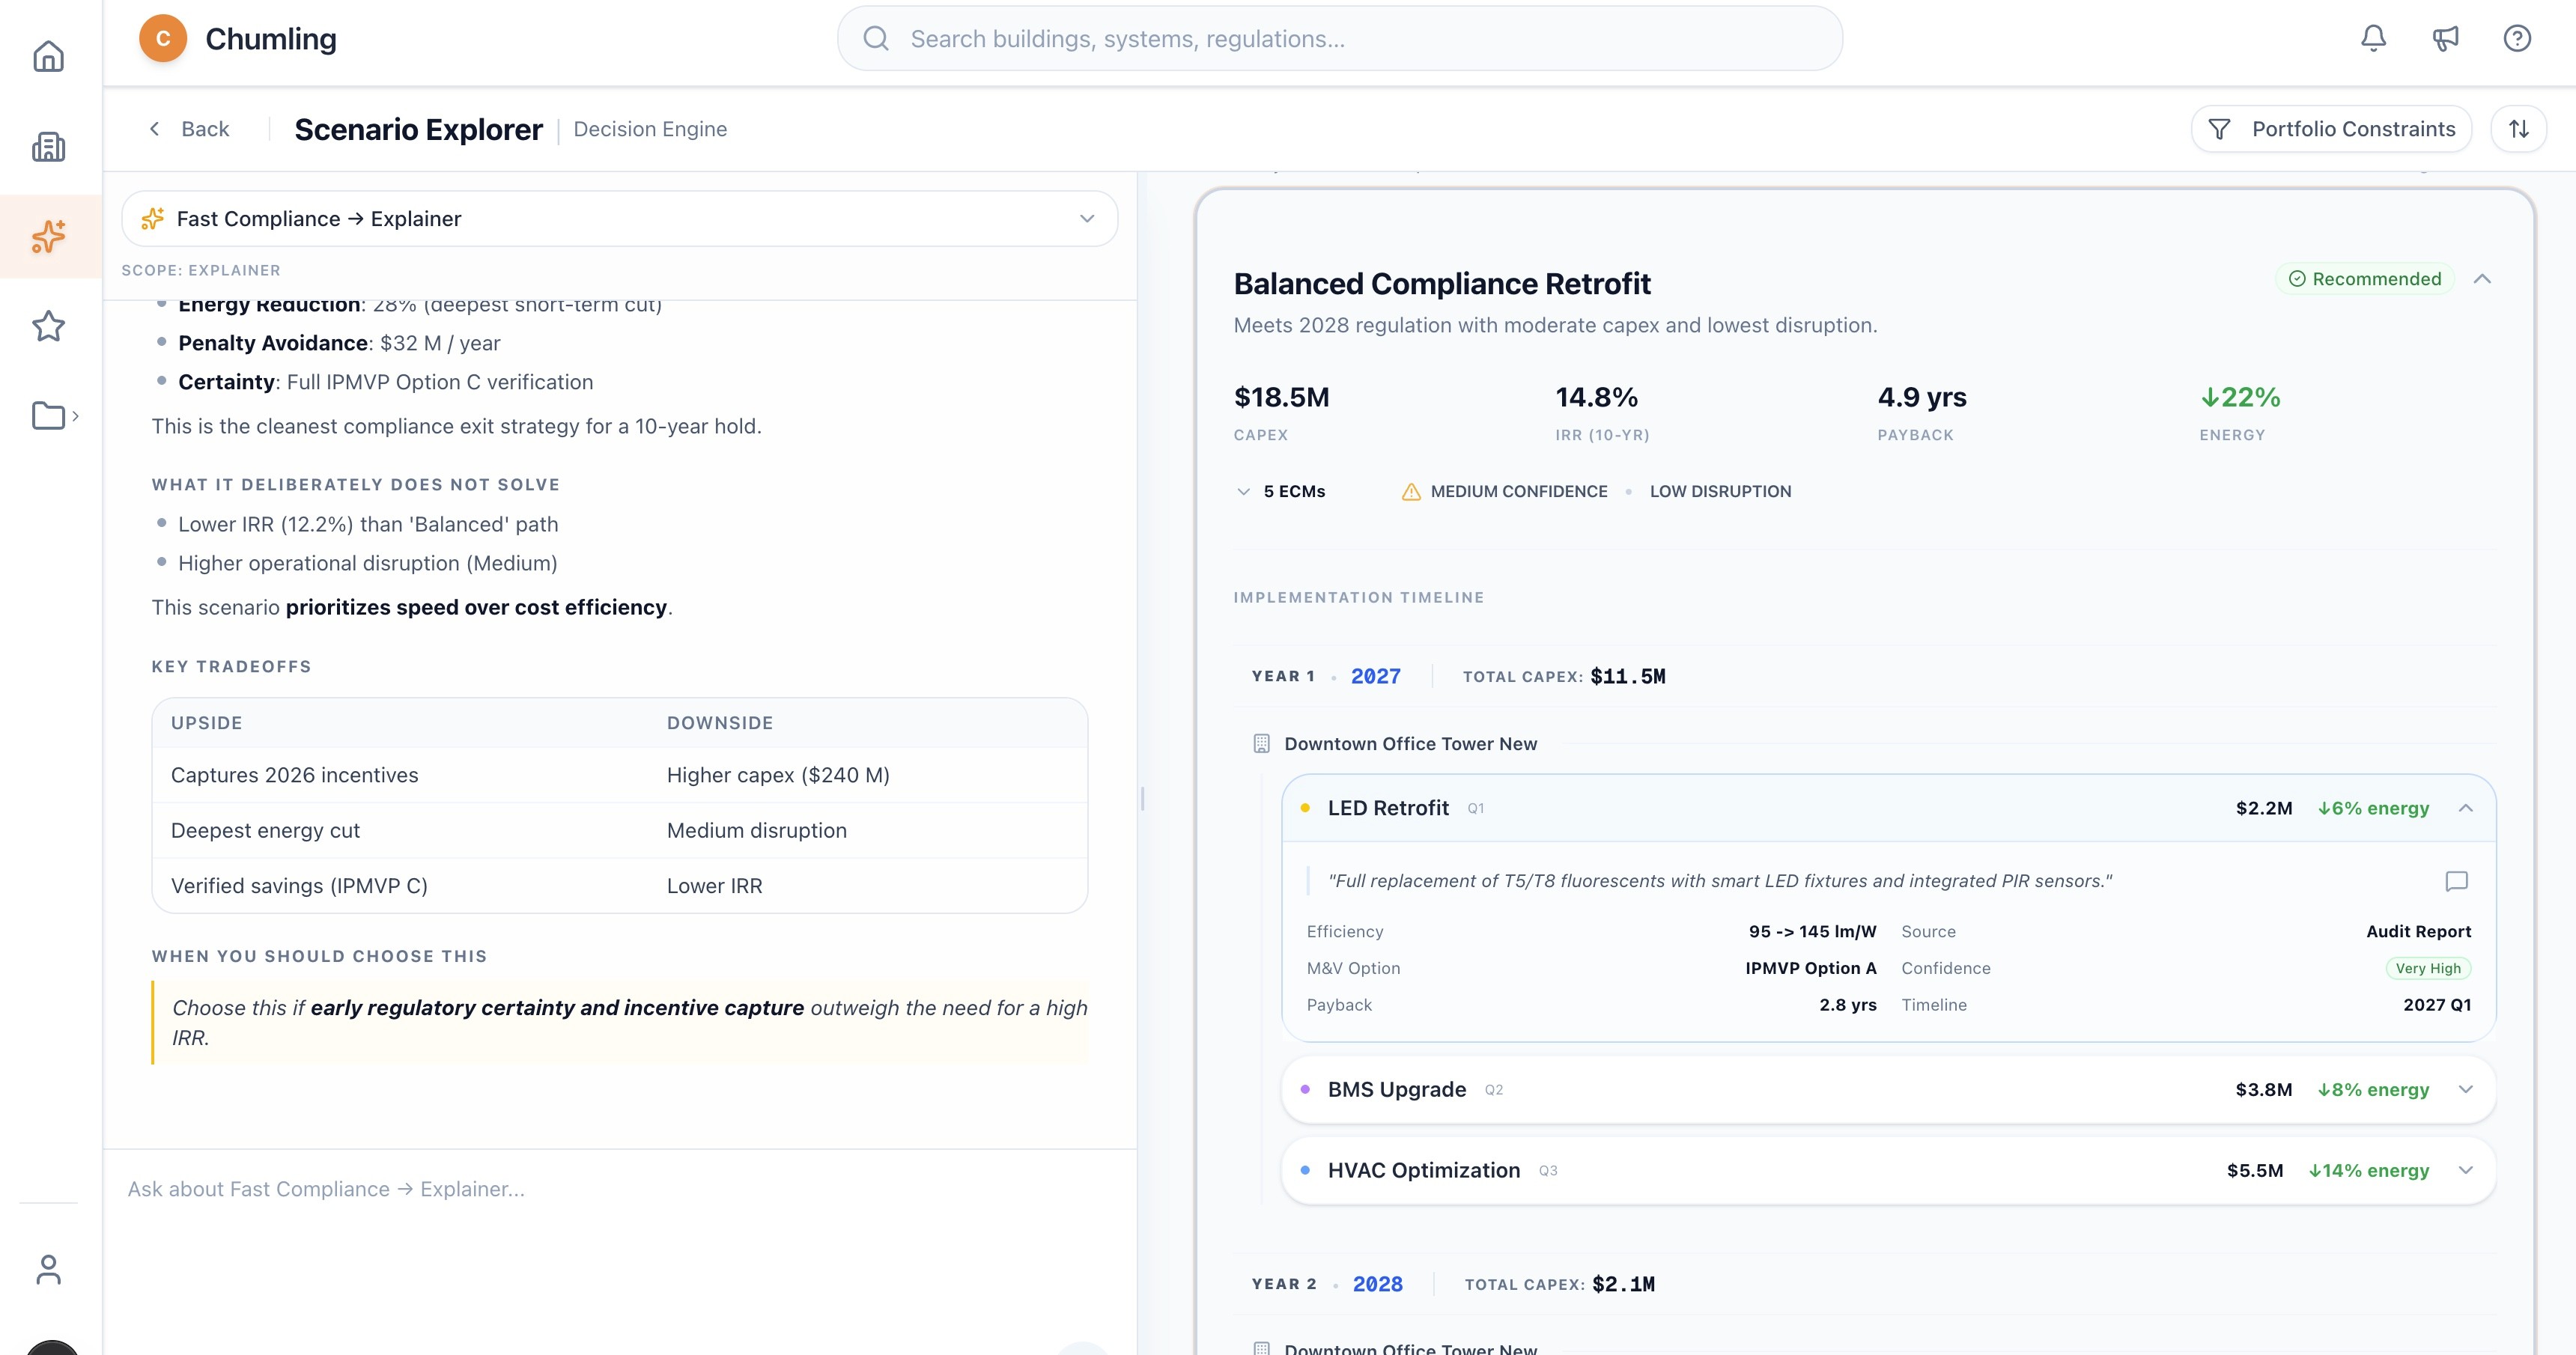
Task: Click the sort arrows button
Action: click(x=2518, y=129)
